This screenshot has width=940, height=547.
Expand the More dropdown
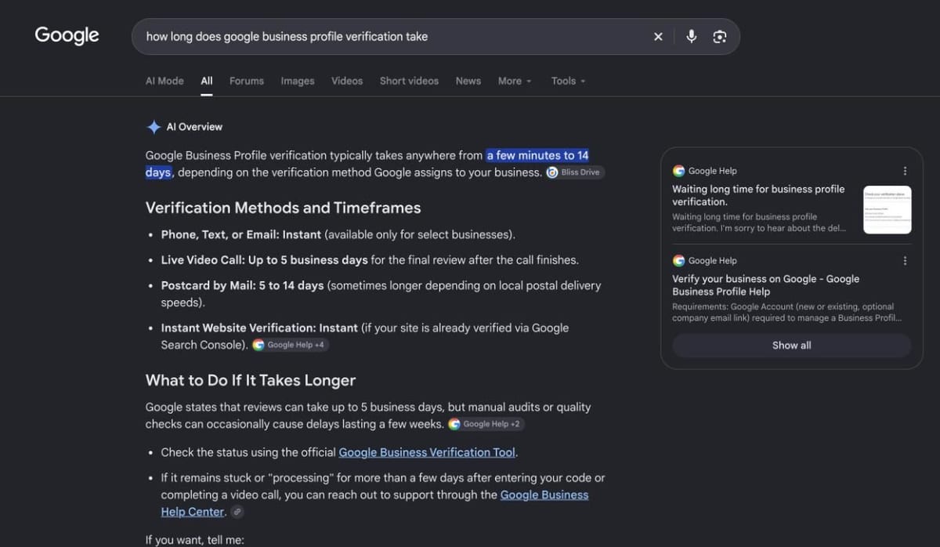pos(515,81)
